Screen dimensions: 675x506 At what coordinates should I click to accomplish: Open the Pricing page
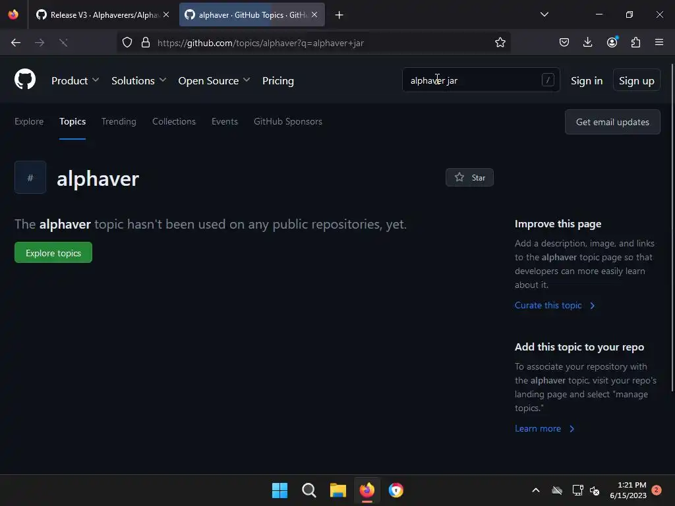278,80
